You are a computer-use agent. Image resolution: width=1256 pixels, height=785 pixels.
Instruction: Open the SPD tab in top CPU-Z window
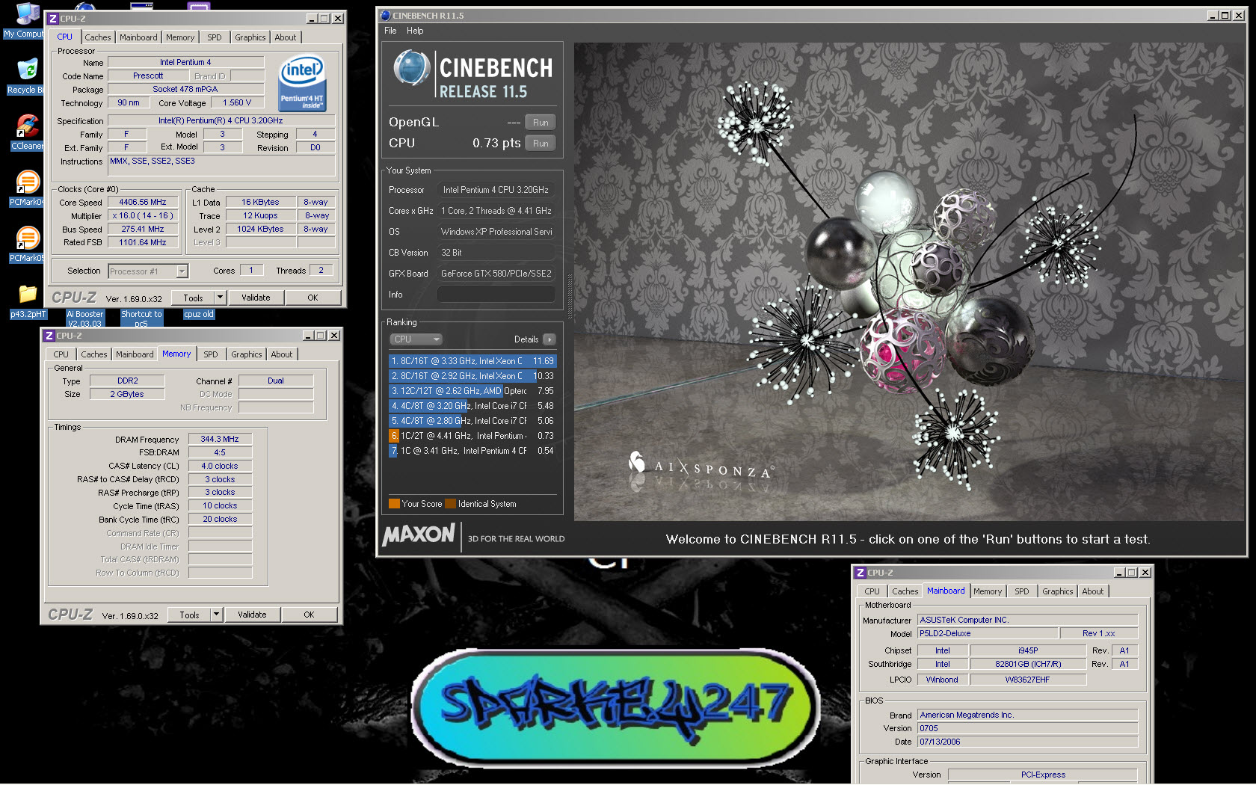point(215,37)
